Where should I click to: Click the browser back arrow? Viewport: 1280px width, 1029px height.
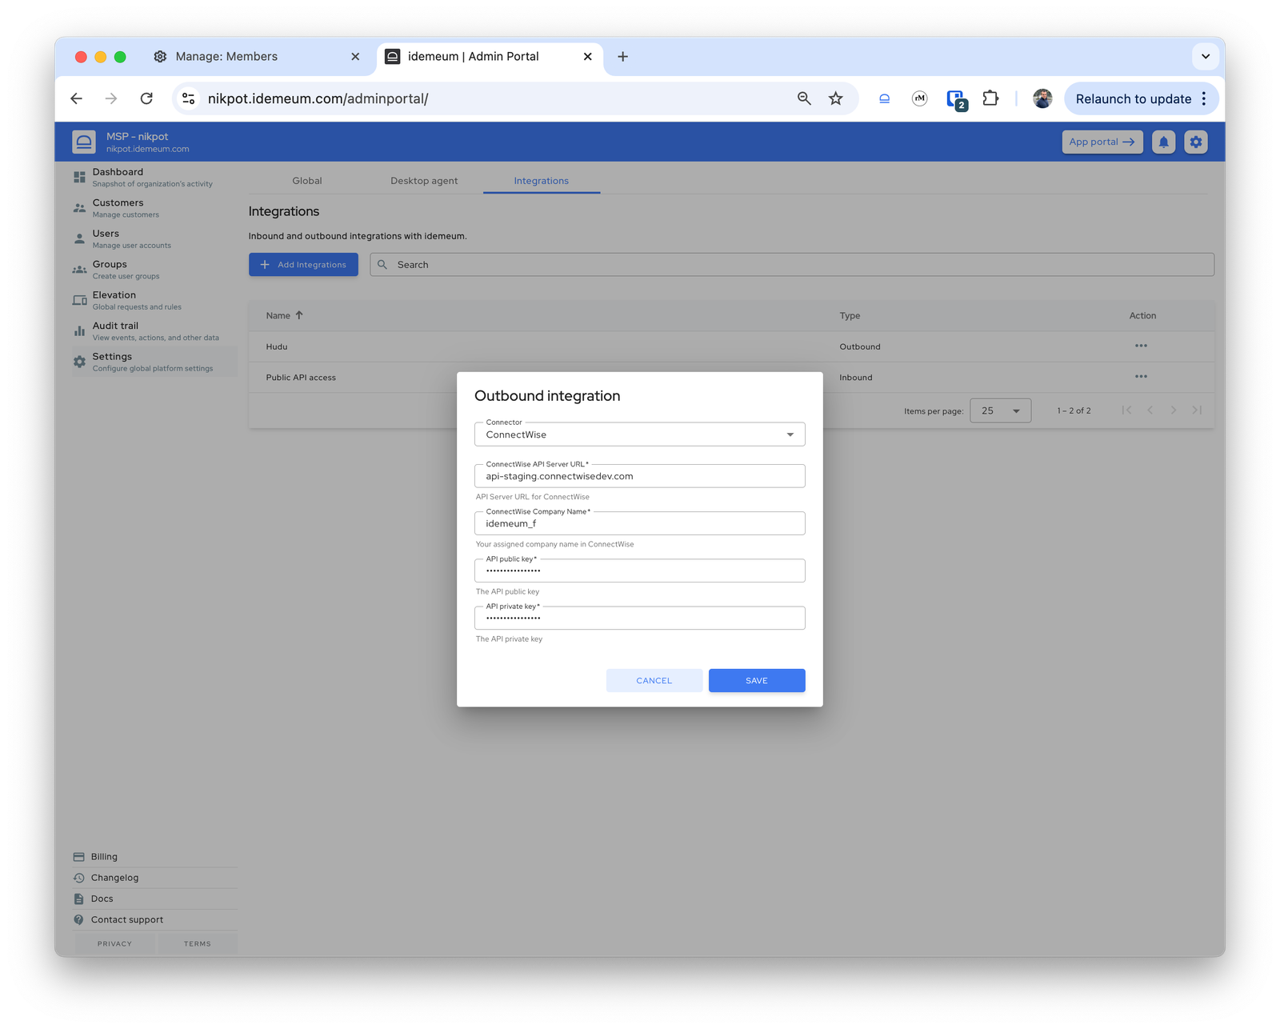(x=77, y=98)
